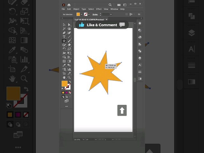Select the Free Transform tool
This screenshot has height=153, width=204.
pos(69,53)
